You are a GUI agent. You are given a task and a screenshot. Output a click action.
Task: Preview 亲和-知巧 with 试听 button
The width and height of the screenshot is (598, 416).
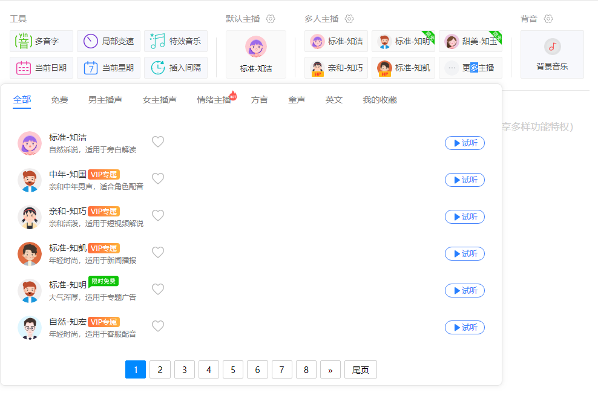click(465, 216)
